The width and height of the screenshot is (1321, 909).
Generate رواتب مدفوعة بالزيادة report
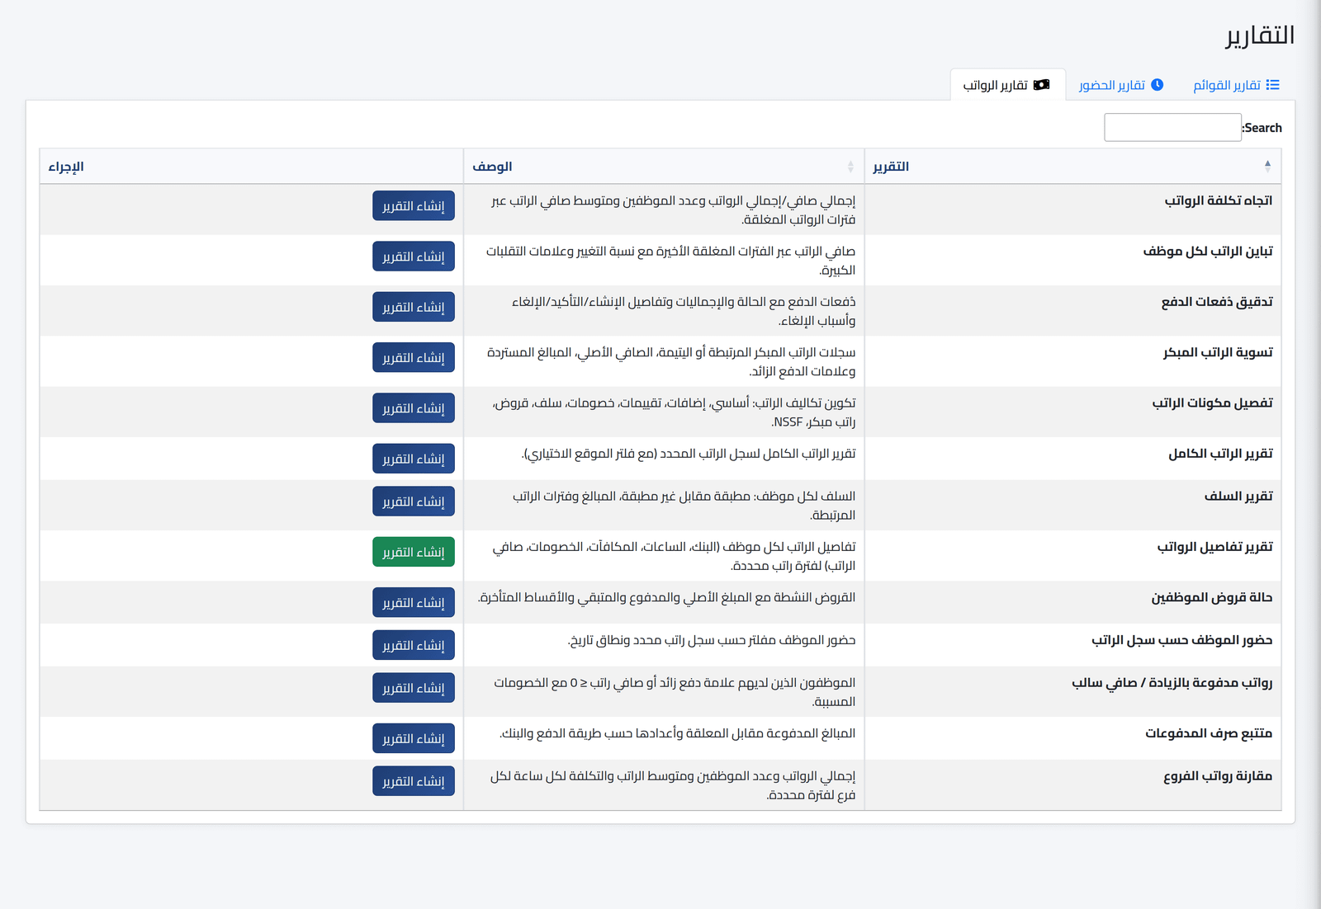tap(414, 688)
